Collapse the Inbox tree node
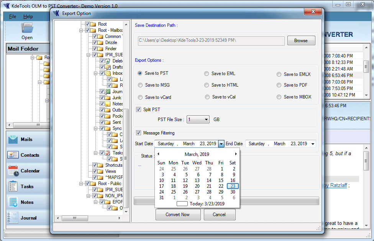 (x=95, y=73)
